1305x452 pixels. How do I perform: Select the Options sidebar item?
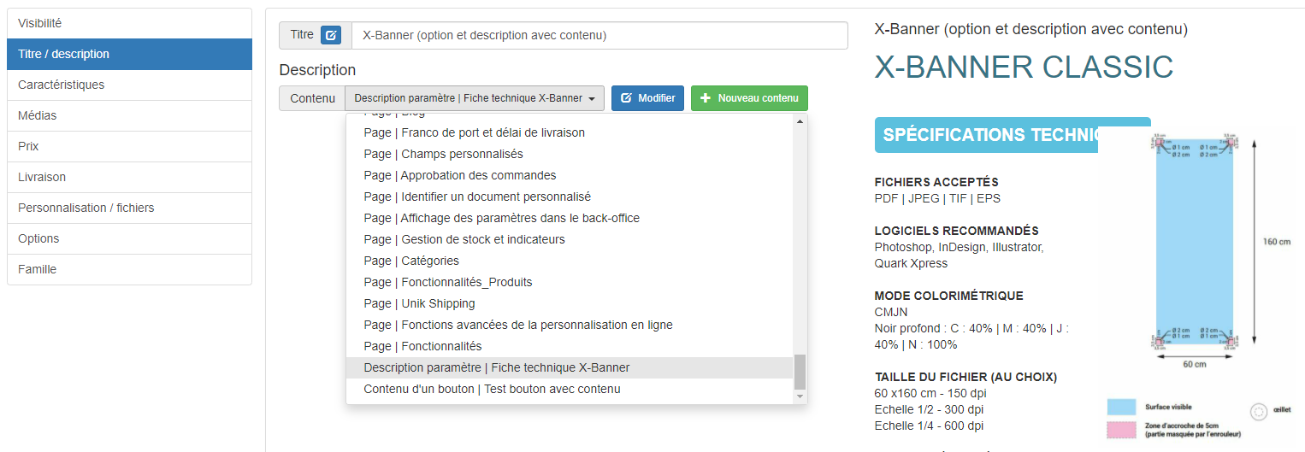click(x=129, y=238)
